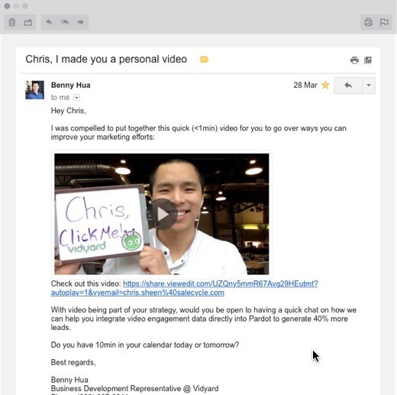Image resolution: width=397 pixels, height=395 pixels.
Task: Click Benny Hua's profile picture
Action: [x=34, y=90]
